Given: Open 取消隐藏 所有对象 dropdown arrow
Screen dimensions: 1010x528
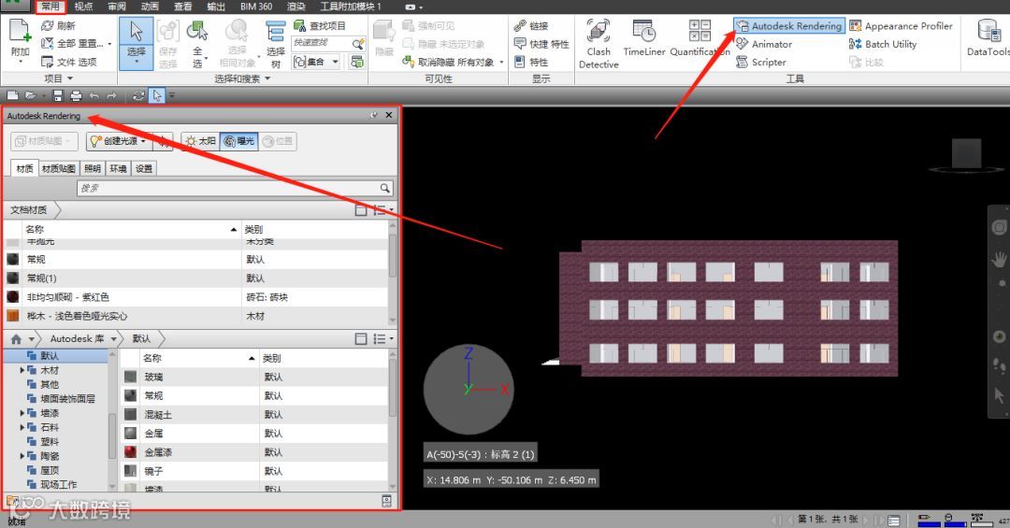Looking at the screenshot, I should tap(501, 63).
